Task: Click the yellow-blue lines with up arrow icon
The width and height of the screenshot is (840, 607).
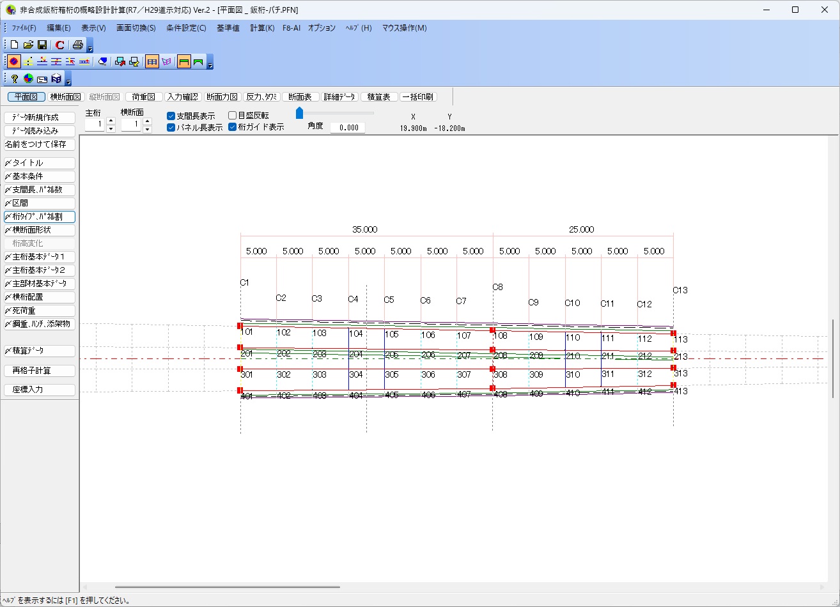Action: 84,61
